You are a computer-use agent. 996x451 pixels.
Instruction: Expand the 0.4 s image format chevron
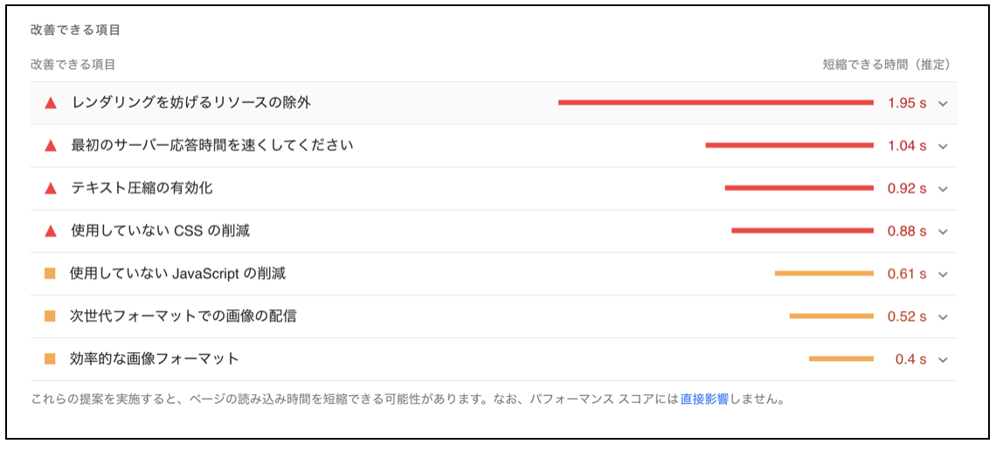(943, 359)
